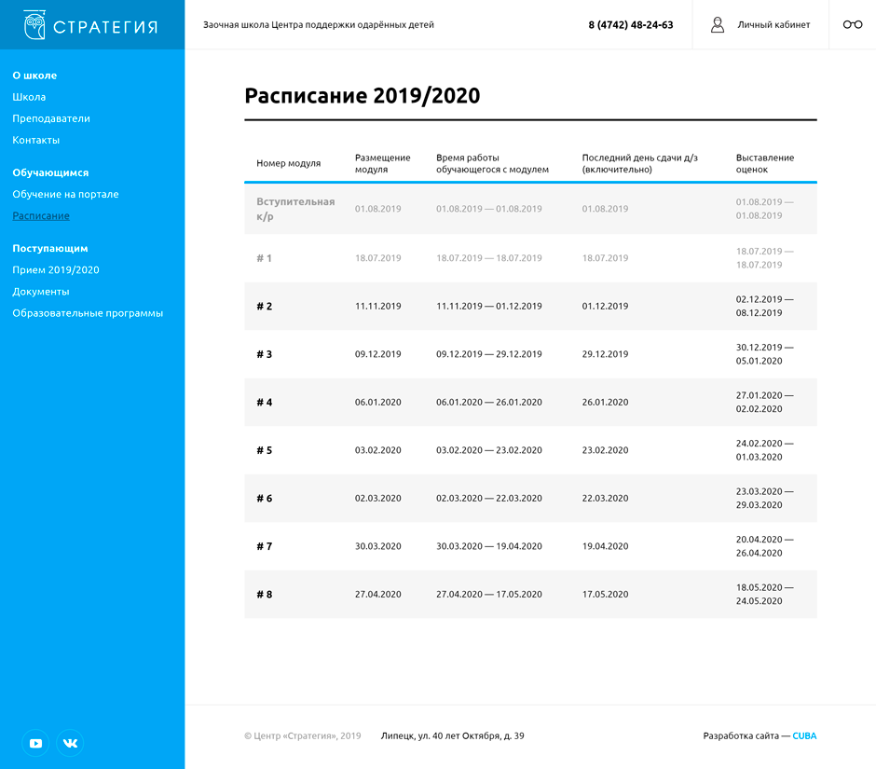Open Прием 2019/2020 page
This screenshot has height=769, width=876.
coord(56,269)
